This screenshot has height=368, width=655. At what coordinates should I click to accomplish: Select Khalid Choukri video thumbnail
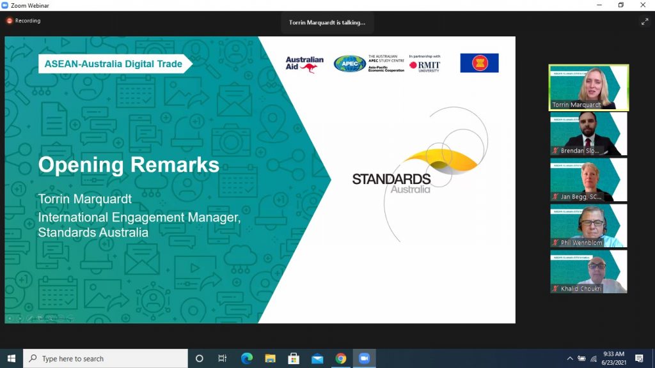click(x=588, y=272)
